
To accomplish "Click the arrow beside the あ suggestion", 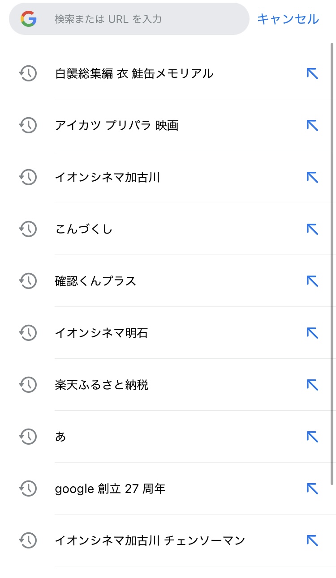I will click(312, 437).
